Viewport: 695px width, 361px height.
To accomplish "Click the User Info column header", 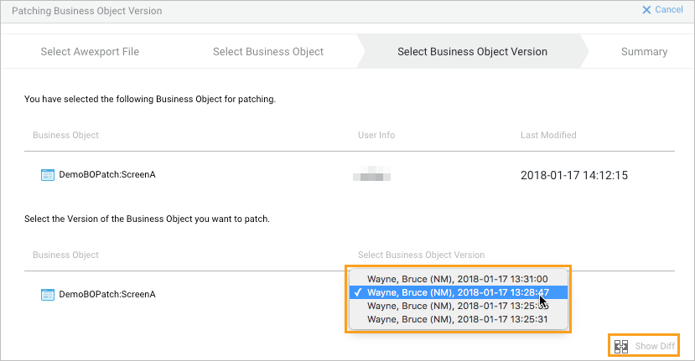I will [x=376, y=135].
